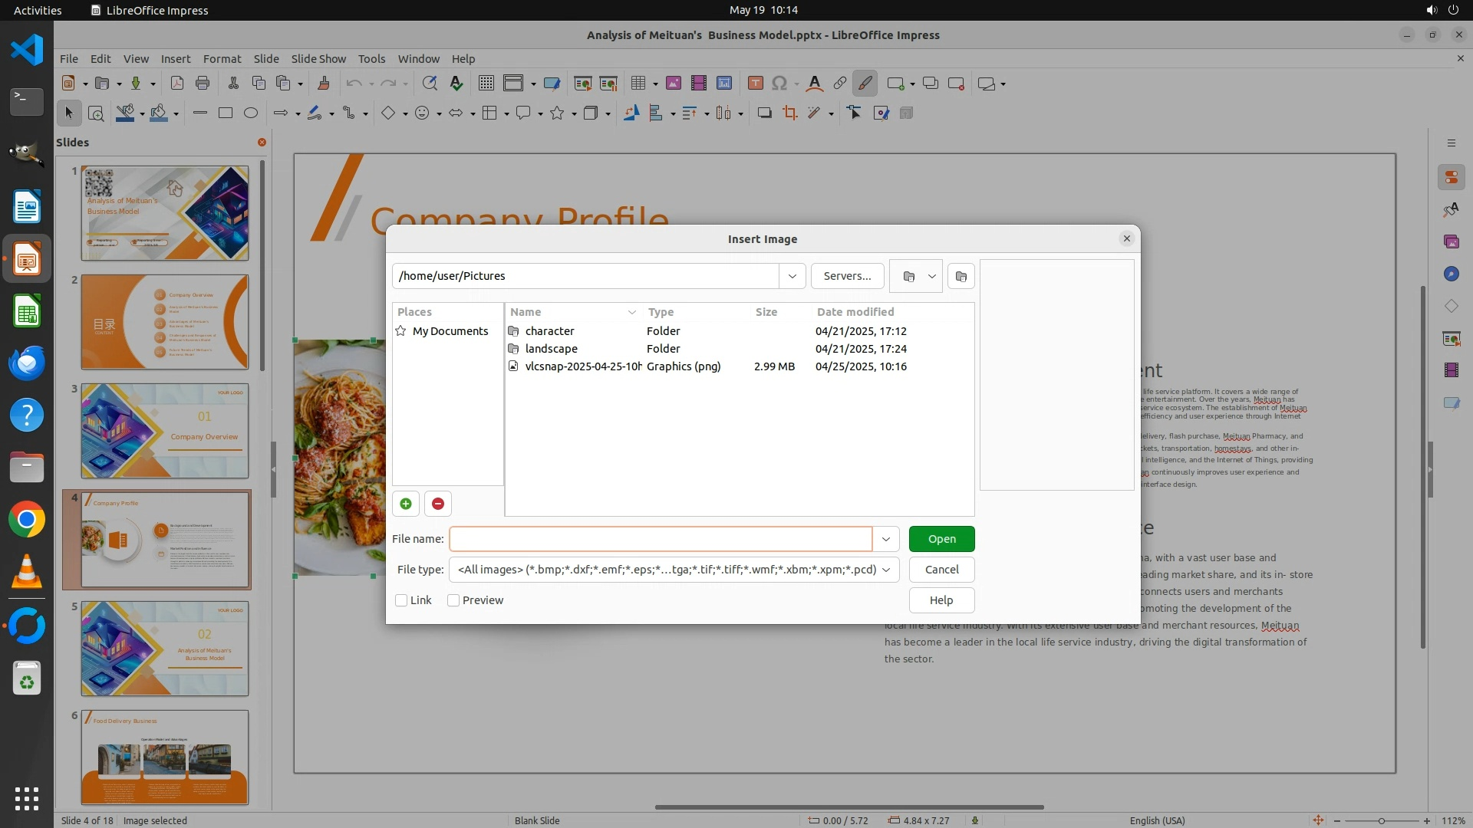Open the Gallery sidebar panel icon

pos(1451,242)
